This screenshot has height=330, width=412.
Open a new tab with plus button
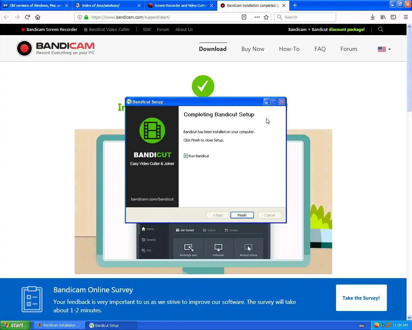pyautogui.click(x=295, y=5)
